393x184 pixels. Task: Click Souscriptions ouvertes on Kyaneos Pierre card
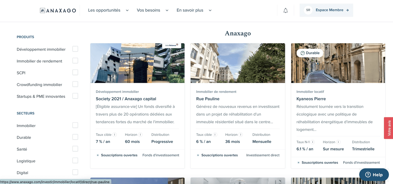click(320, 162)
